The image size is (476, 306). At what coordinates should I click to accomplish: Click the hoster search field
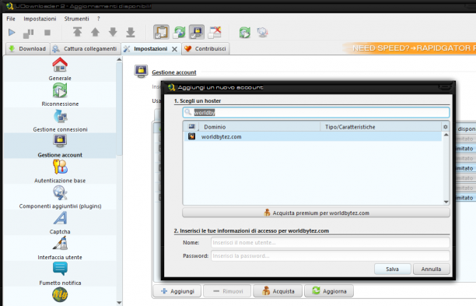316,112
